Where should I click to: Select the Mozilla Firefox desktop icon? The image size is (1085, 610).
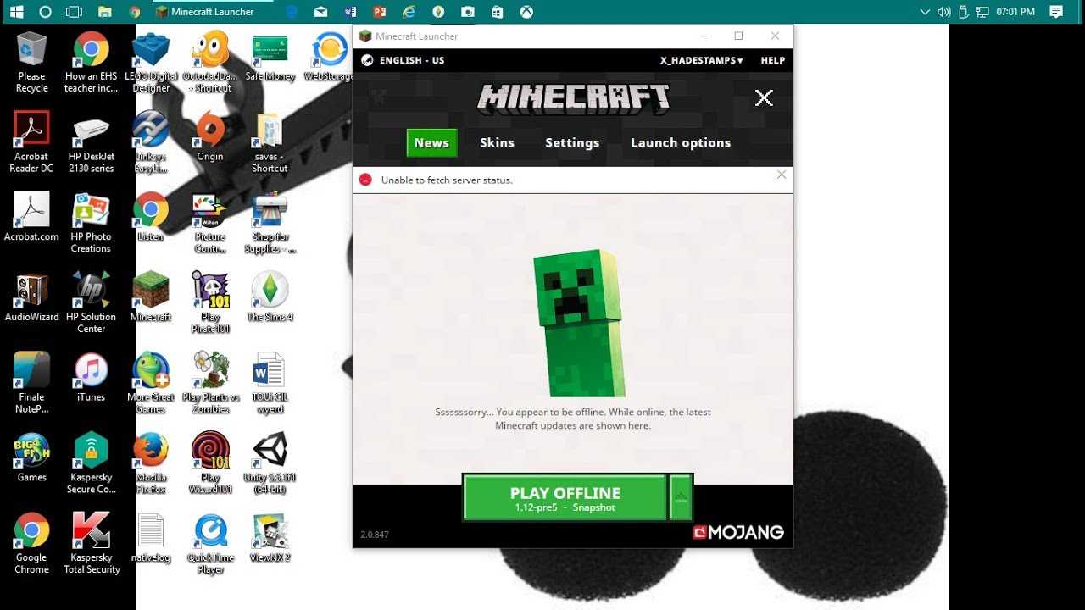151,463
